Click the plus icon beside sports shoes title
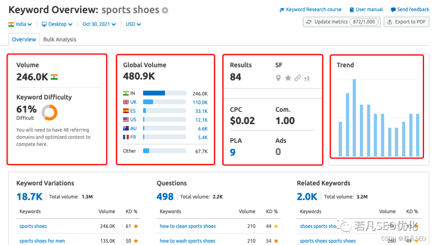 click(165, 10)
